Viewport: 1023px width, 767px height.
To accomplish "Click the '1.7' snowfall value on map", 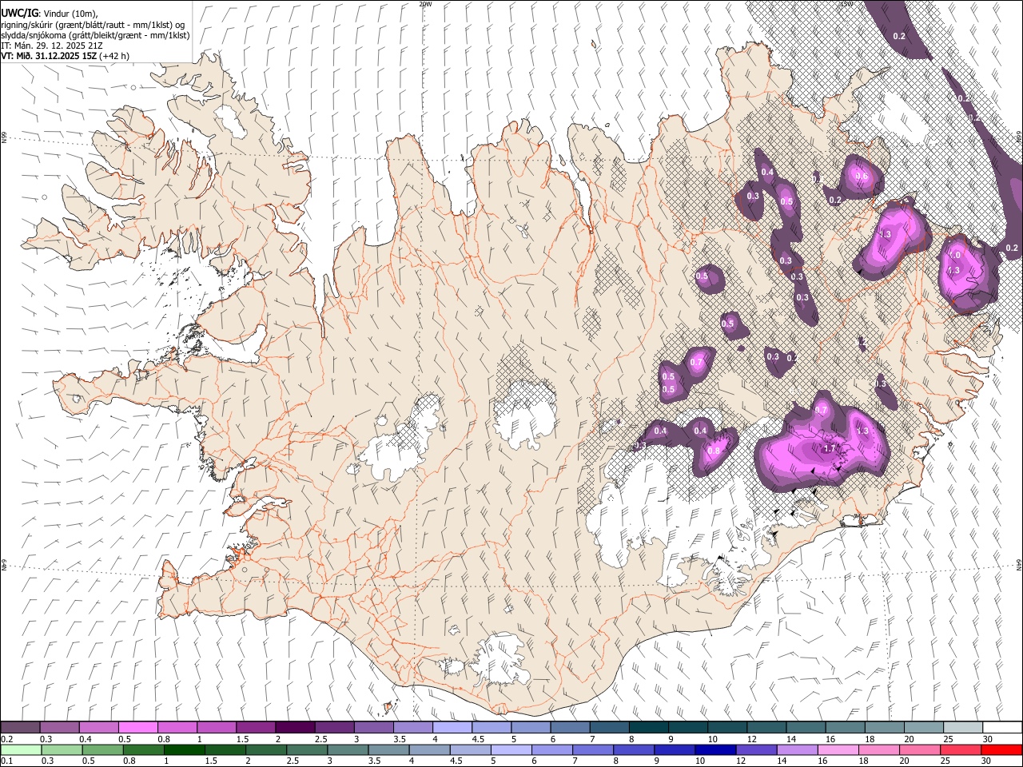I will coord(829,449).
